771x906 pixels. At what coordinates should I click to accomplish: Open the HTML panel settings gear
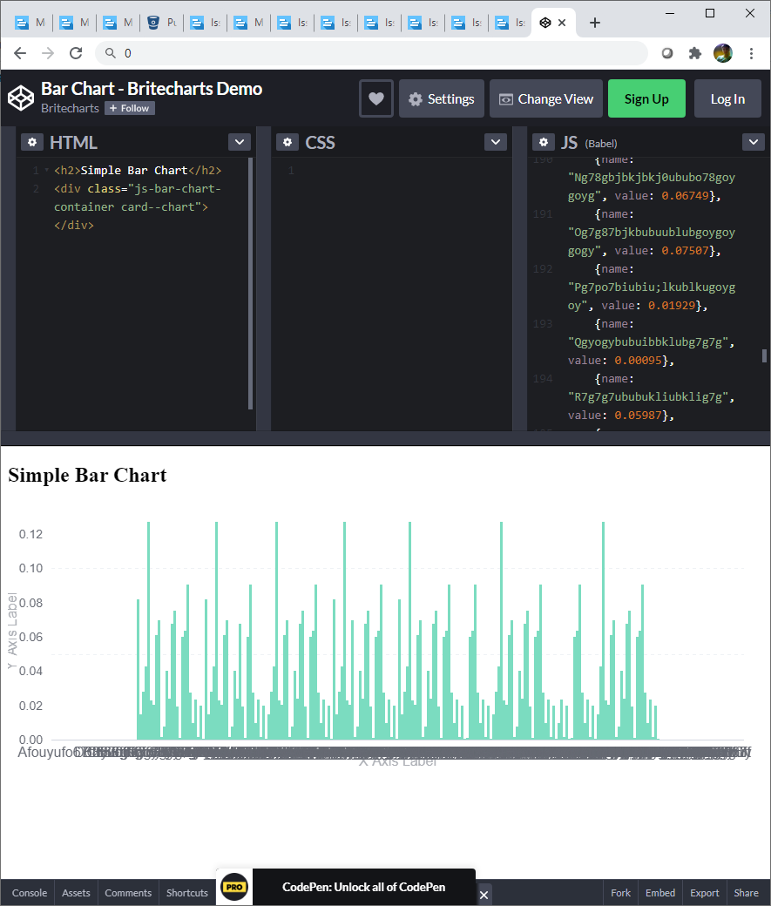point(32,141)
